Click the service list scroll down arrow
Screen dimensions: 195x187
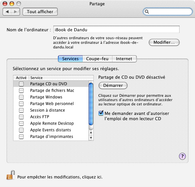[91, 138]
